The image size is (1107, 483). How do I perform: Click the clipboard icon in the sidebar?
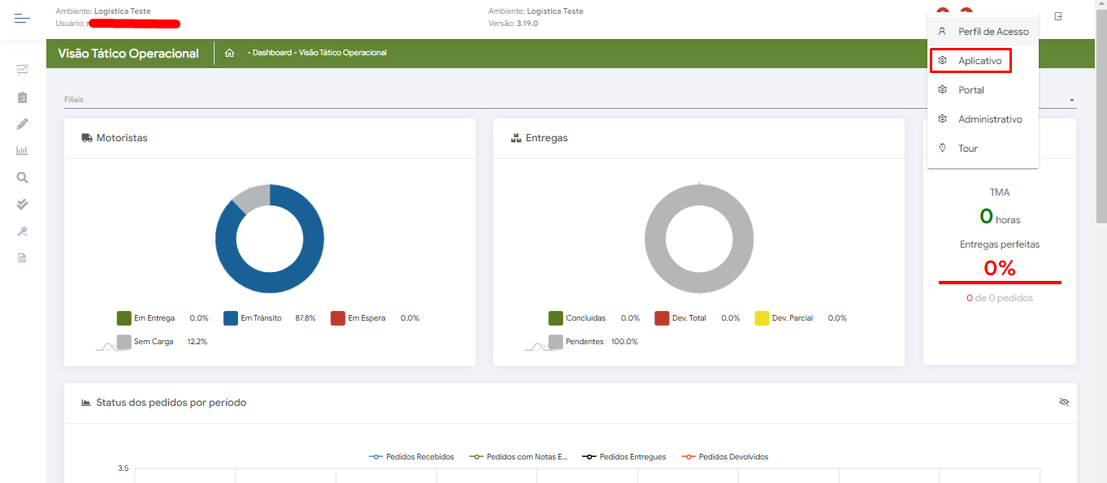[23, 97]
